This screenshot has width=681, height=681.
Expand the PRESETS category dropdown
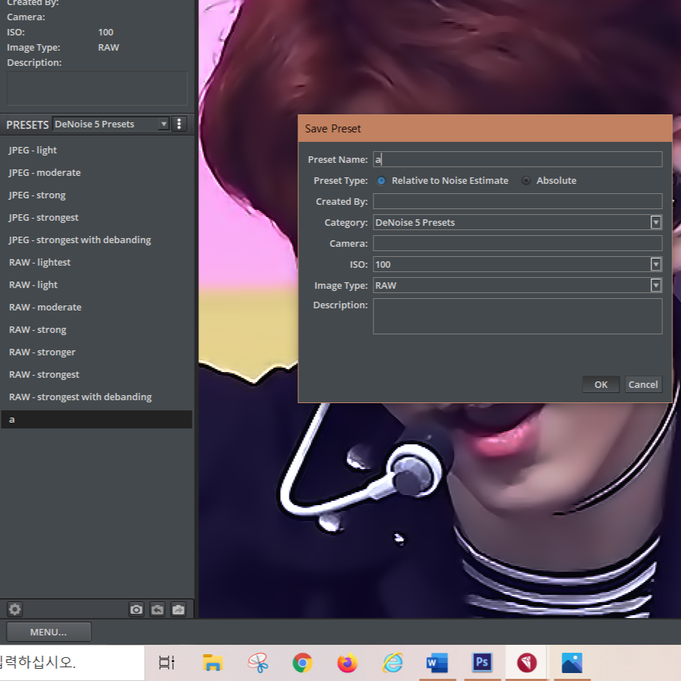pyautogui.click(x=164, y=124)
